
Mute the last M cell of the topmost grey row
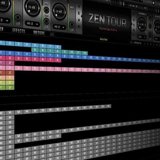point(108,106)
